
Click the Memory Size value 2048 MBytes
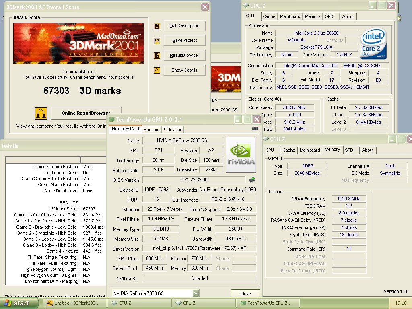click(x=307, y=173)
